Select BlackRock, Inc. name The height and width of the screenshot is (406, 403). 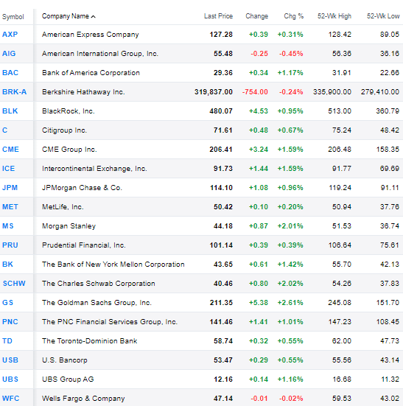pos(69,111)
